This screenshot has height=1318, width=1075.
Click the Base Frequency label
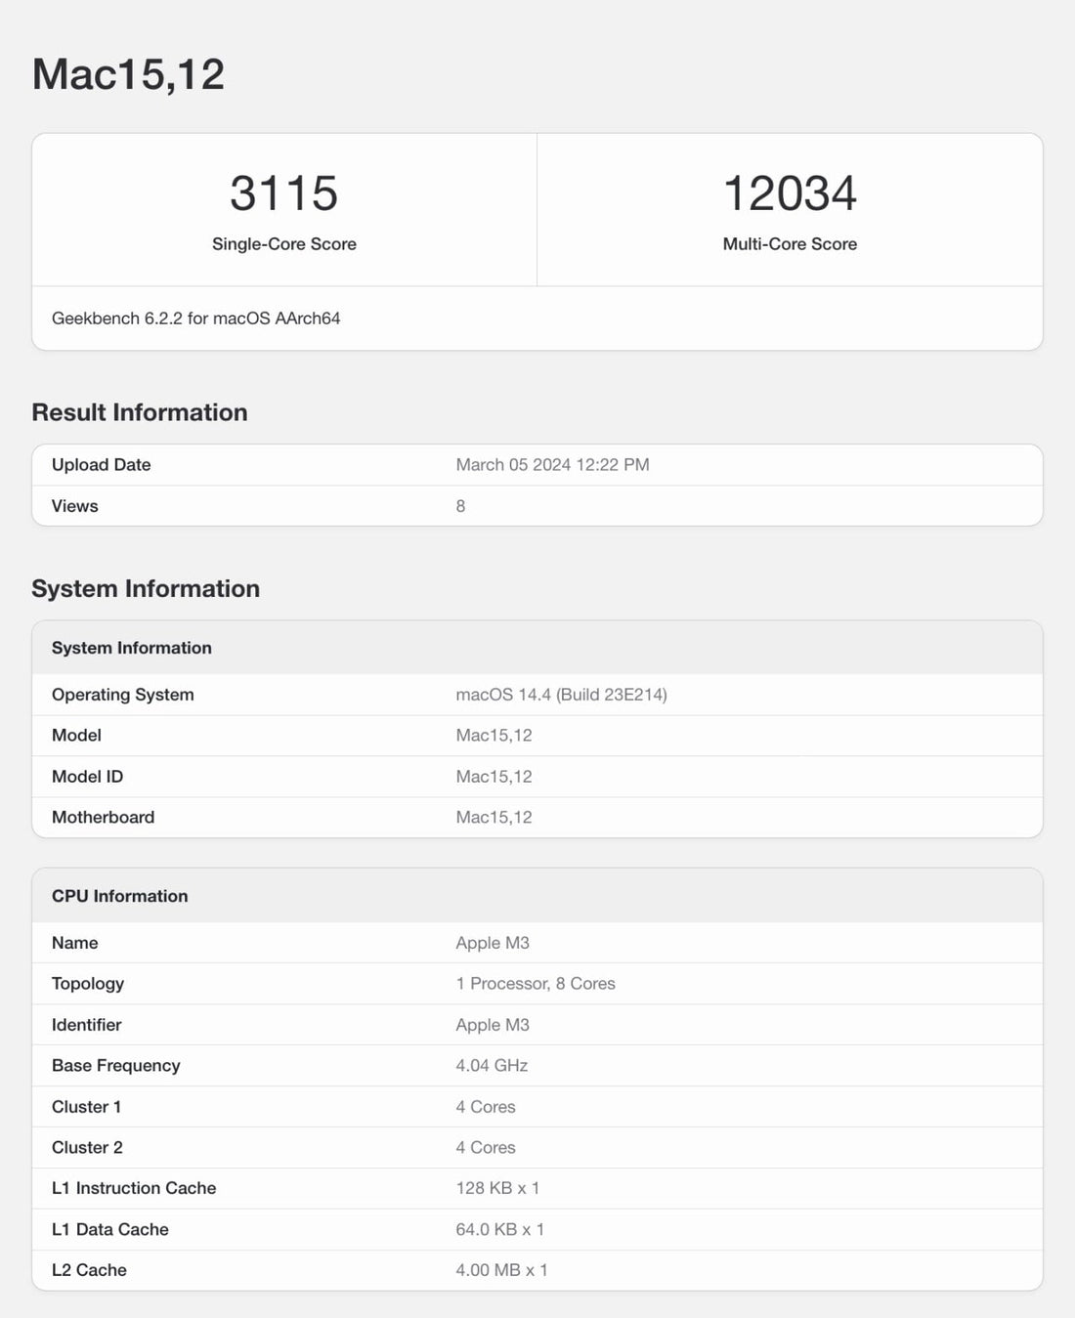pyautogui.click(x=115, y=1066)
